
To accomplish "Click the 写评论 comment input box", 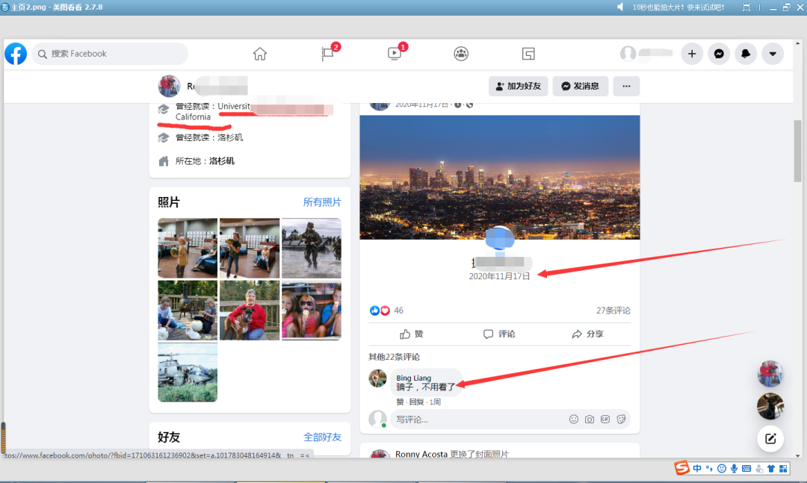I will coord(478,420).
